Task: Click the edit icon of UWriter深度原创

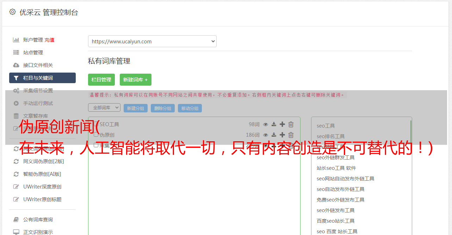Action: click(16, 187)
